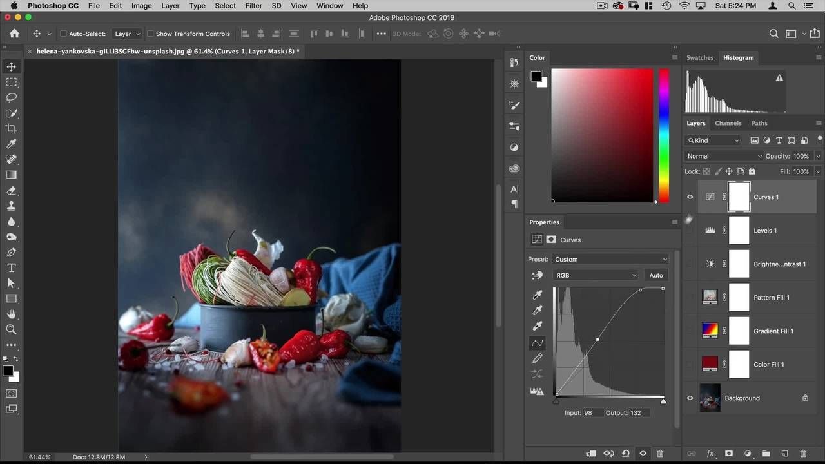Choose the Eyedropper tool in toolbar
The height and width of the screenshot is (464, 825).
pos(11,144)
